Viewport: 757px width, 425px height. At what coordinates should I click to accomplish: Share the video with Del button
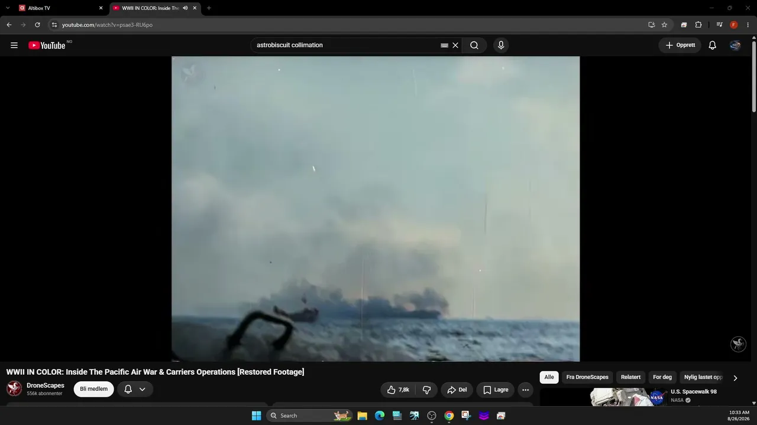pyautogui.click(x=457, y=390)
